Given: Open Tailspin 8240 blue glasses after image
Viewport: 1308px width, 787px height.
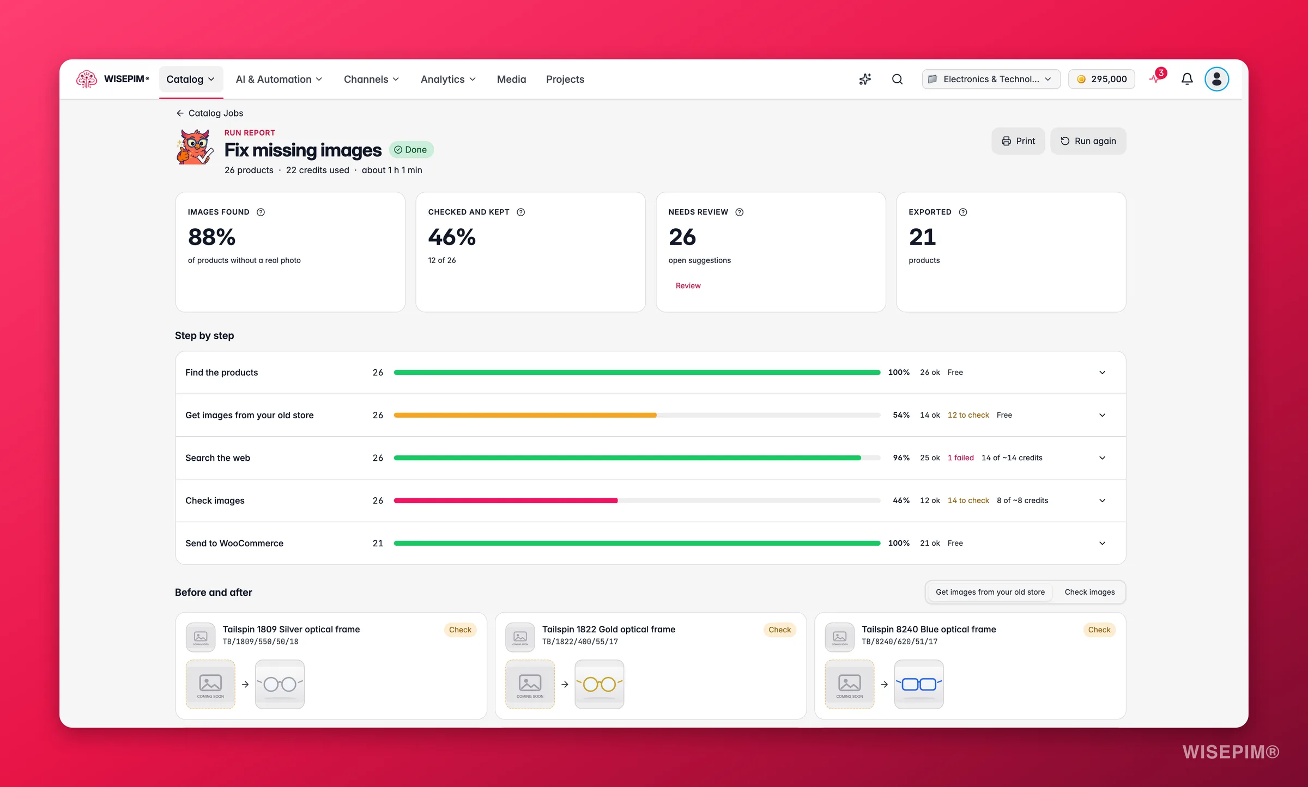Looking at the screenshot, I should click(x=919, y=685).
